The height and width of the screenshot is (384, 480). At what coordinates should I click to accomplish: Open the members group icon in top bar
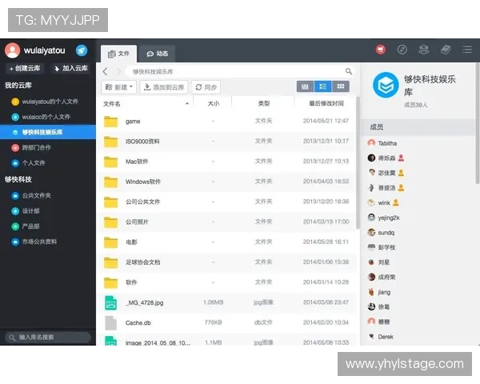point(424,50)
